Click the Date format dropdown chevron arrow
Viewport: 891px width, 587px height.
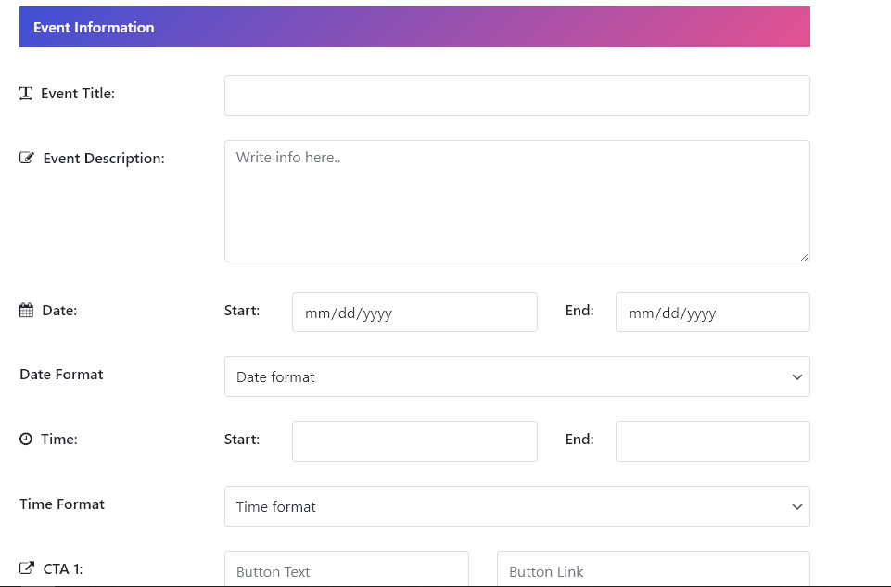click(796, 377)
